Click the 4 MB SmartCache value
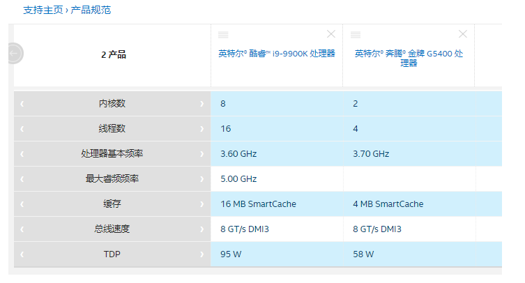 (388, 204)
